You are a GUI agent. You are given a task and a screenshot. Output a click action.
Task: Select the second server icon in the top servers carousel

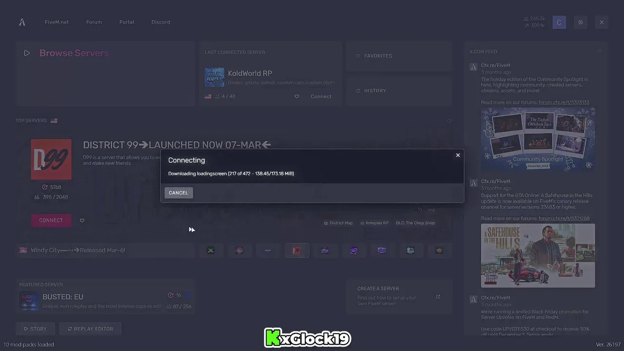click(x=239, y=251)
